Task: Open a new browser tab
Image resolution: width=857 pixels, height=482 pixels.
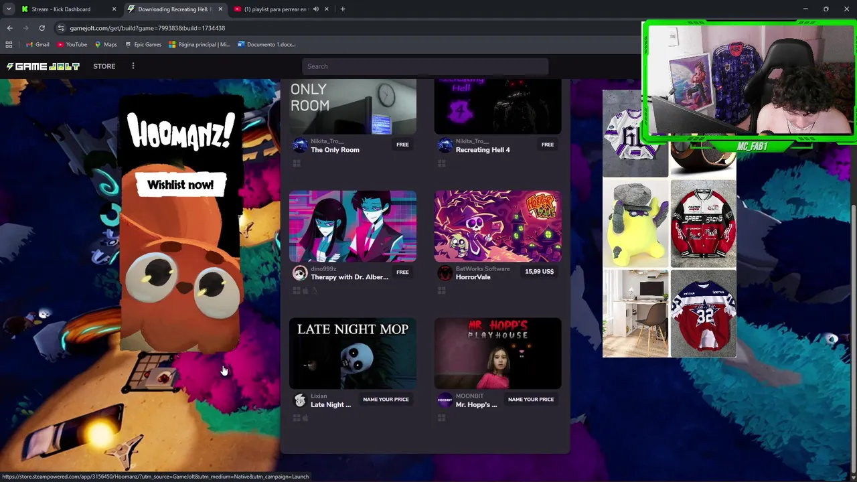Action: (x=343, y=9)
